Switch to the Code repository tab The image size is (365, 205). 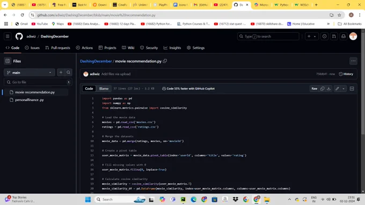tap(12, 48)
